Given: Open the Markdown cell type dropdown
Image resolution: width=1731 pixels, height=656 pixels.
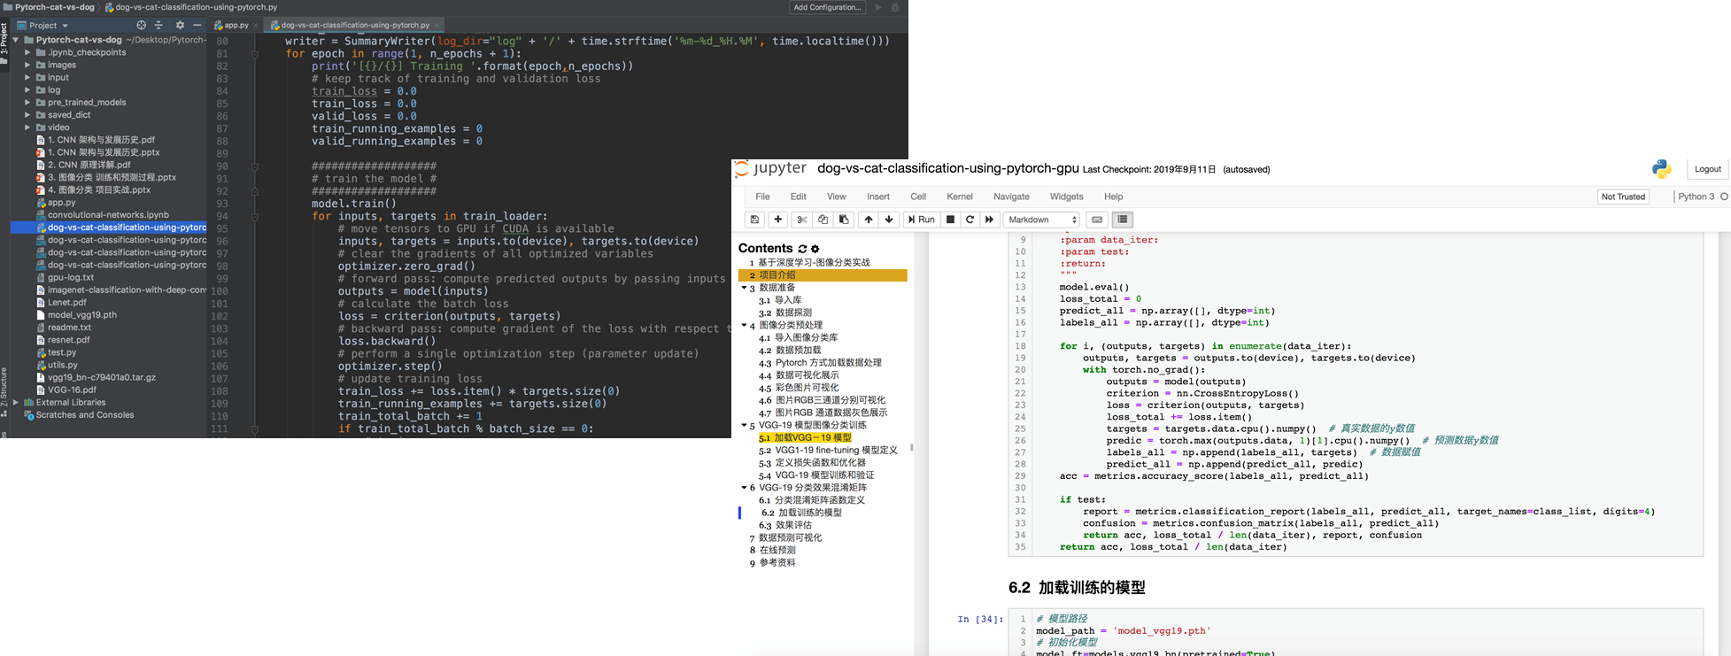Looking at the screenshot, I should pyautogui.click(x=1042, y=220).
